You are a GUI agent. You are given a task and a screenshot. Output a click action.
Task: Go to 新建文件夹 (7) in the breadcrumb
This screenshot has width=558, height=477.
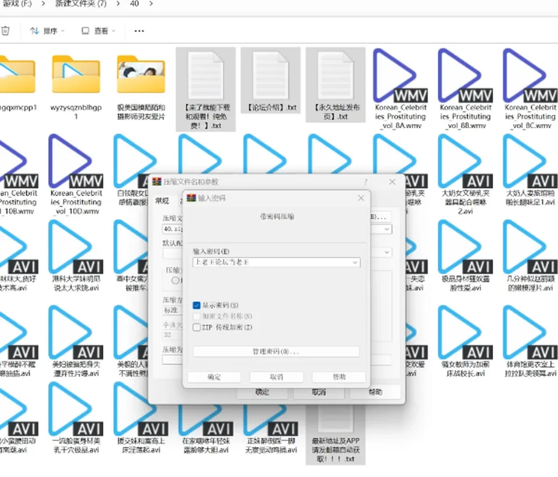(x=81, y=3)
